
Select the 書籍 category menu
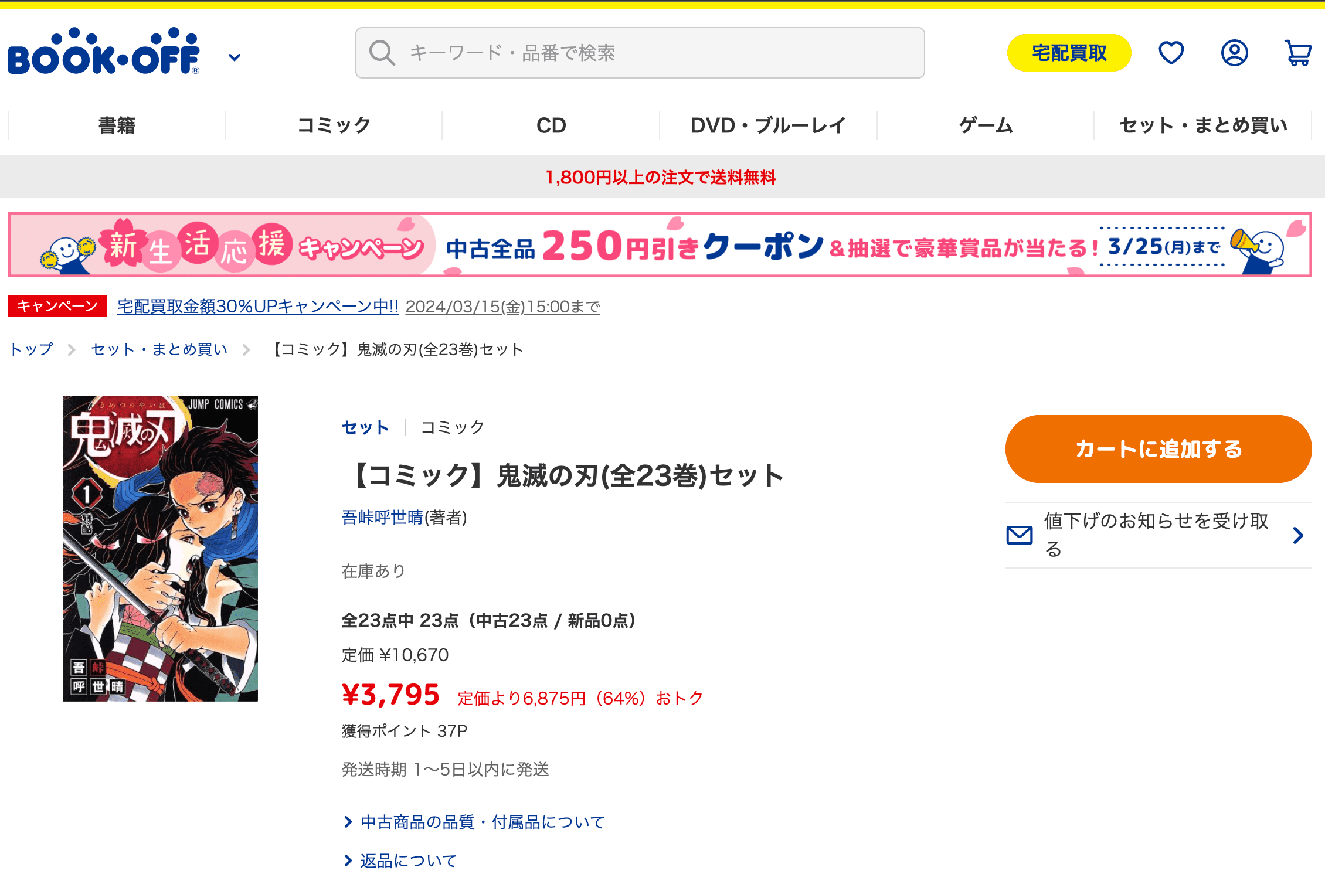click(117, 125)
